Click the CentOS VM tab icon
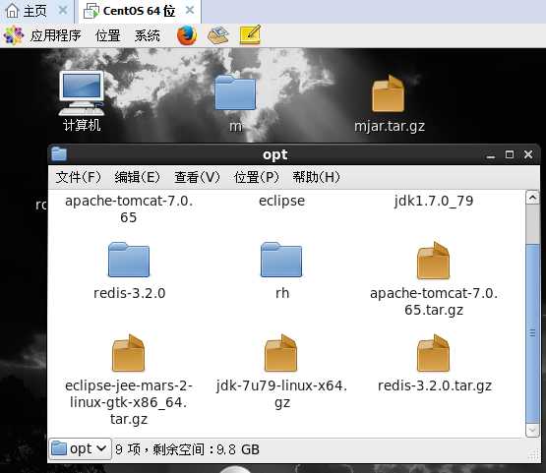546x473 pixels. (91, 11)
